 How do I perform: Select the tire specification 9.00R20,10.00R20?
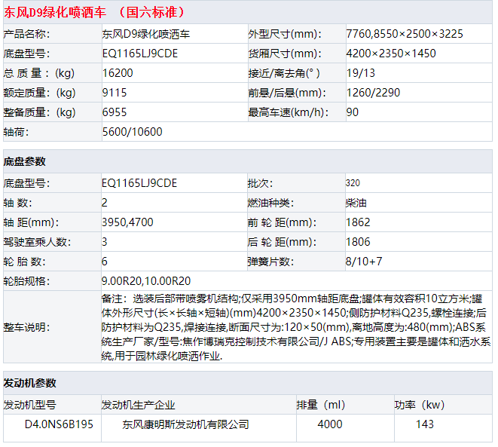point(146,280)
